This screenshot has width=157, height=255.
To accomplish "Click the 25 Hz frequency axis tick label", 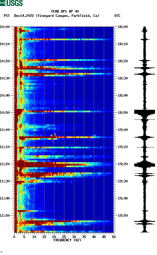I will click(x=64, y=237).
